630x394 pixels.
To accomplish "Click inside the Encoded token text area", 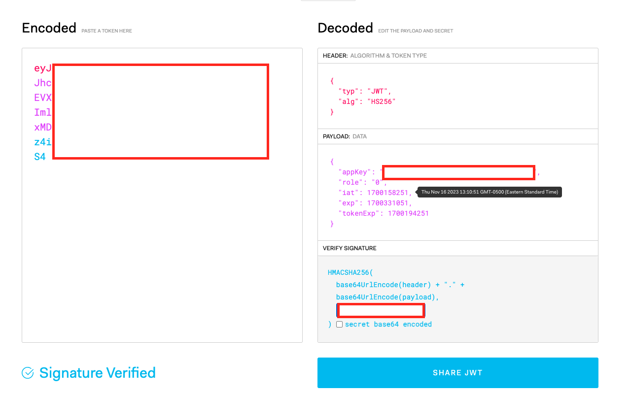I will 162,246.
